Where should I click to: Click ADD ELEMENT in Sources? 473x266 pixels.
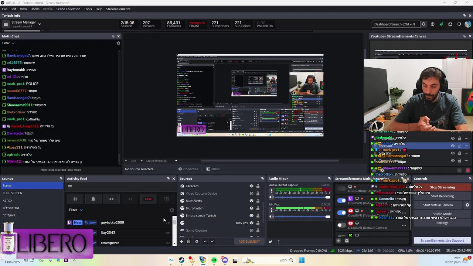(249, 242)
